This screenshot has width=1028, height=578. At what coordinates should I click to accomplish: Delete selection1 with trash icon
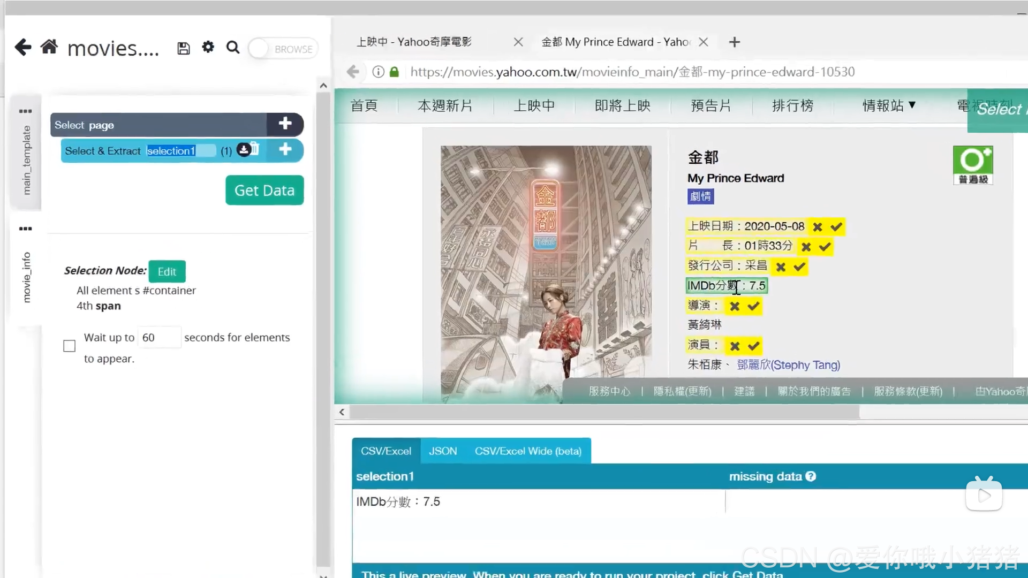tap(255, 149)
